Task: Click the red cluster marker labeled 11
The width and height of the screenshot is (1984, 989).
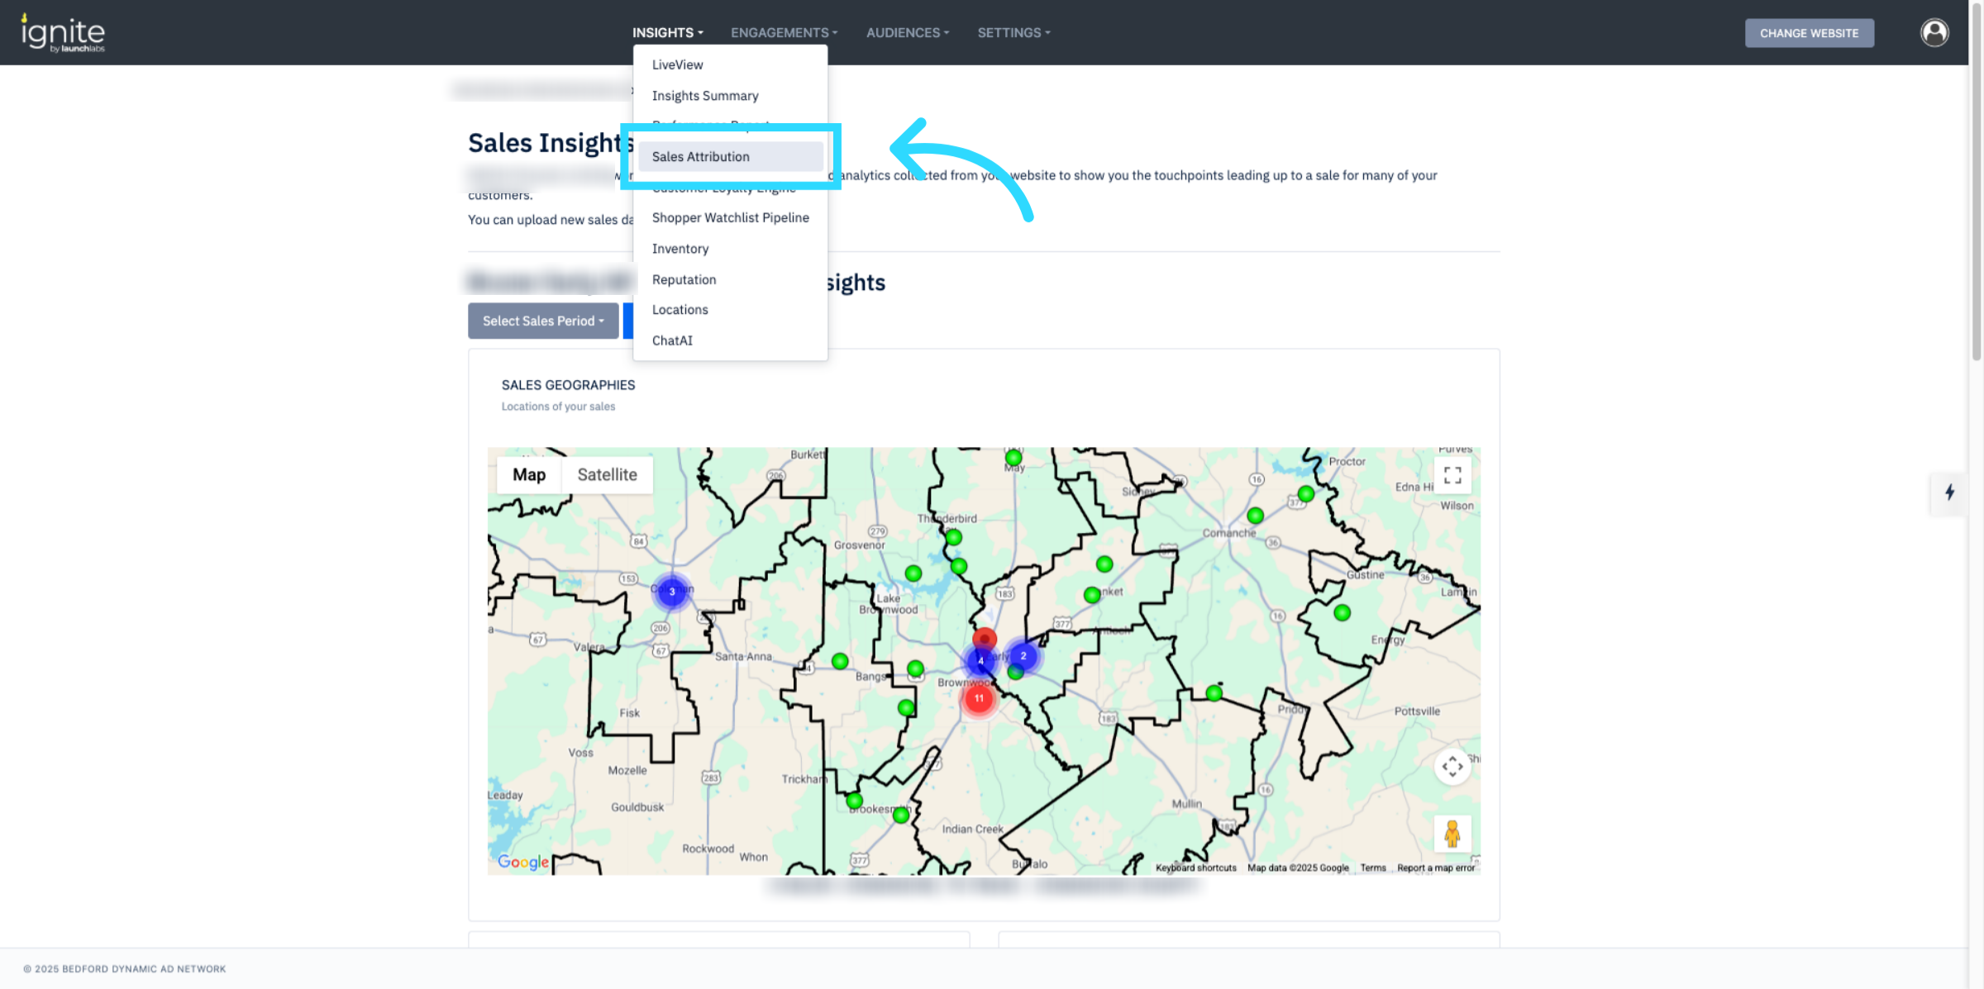Action: point(979,698)
